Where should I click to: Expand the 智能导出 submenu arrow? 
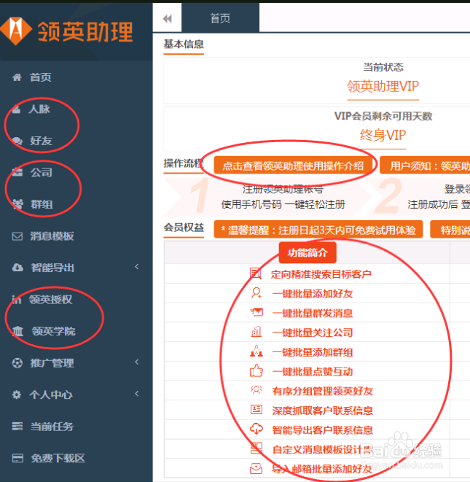pos(137,266)
